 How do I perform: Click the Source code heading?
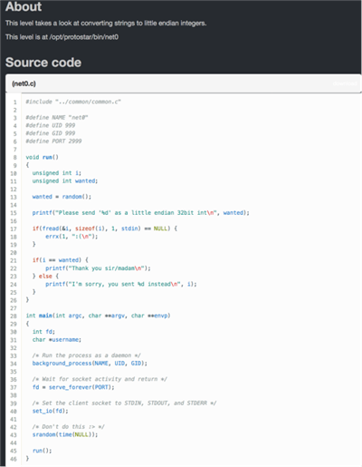click(43, 63)
